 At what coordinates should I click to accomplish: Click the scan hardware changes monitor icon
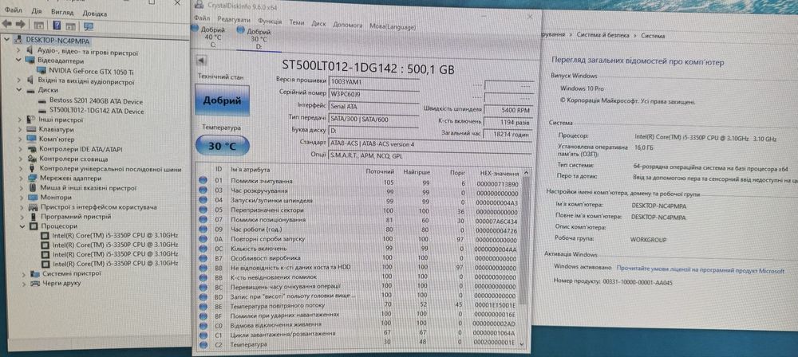(x=89, y=25)
